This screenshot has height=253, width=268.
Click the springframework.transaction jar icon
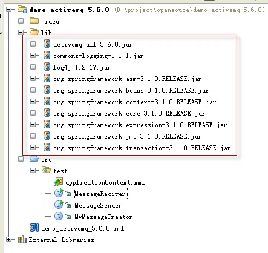pyautogui.click(x=47, y=147)
